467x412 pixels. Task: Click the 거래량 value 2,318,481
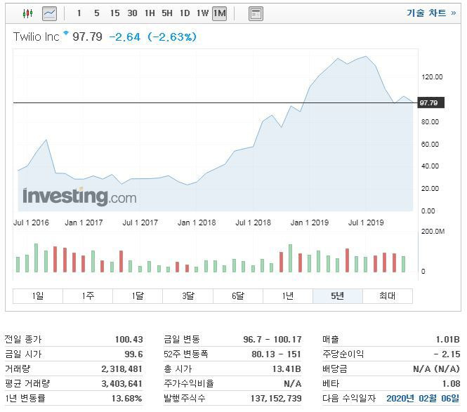[x=121, y=369]
